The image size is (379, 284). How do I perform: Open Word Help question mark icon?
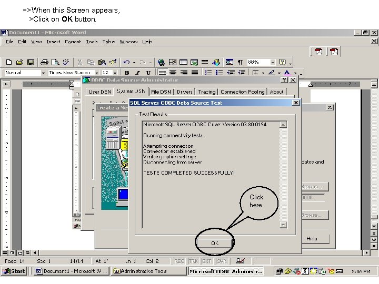(x=282, y=62)
